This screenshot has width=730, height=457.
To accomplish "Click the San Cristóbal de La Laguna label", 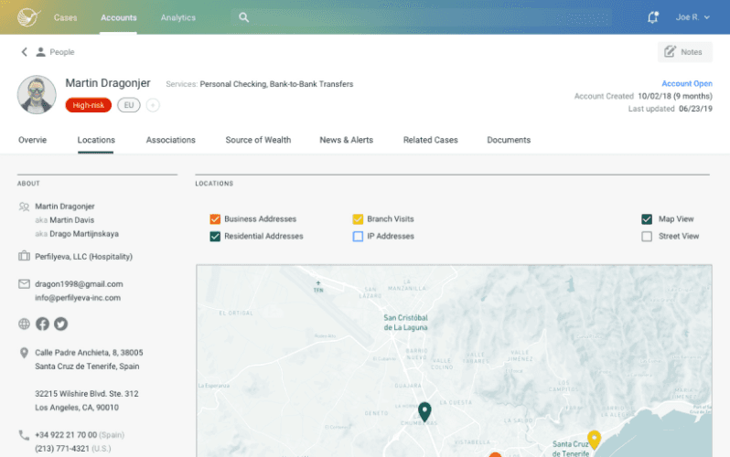I will click(x=405, y=323).
